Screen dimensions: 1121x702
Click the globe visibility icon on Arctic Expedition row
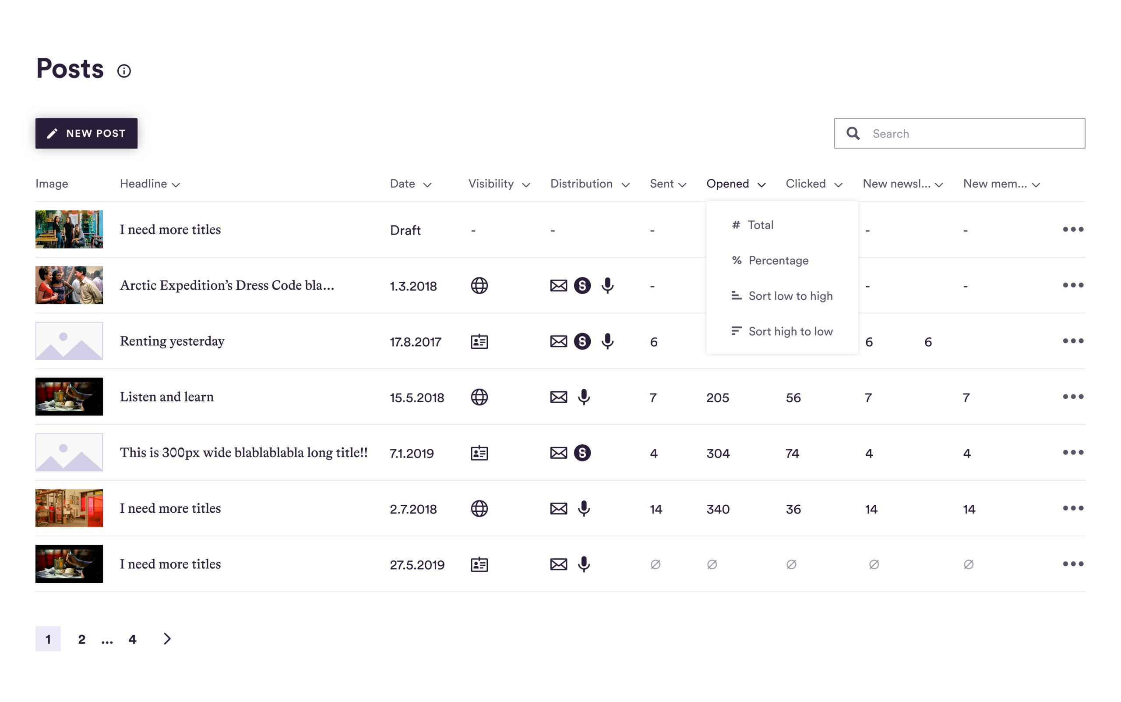pos(479,286)
